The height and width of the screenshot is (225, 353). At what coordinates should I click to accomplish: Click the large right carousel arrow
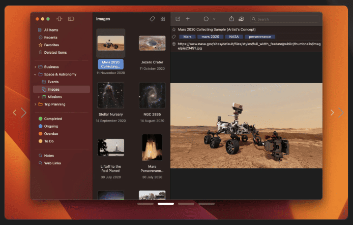[x=341, y=113]
